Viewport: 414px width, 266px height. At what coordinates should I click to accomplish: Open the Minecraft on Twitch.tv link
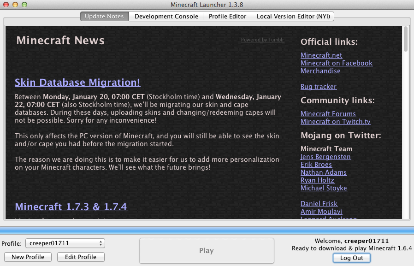(335, 122)
